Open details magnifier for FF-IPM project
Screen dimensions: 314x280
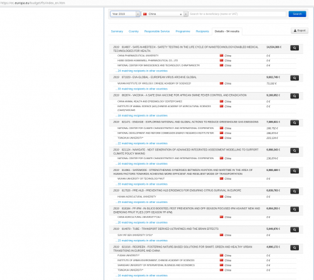[x=295, y=209]
